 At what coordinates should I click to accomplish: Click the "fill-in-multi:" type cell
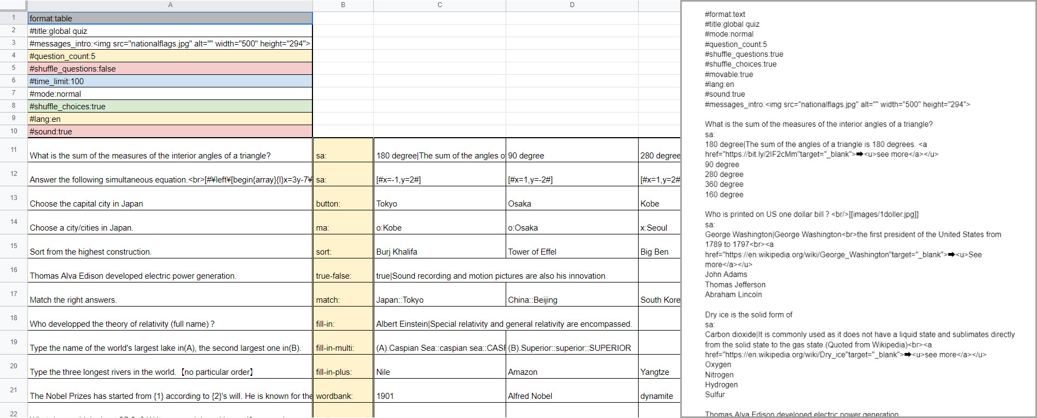point(343,348)
